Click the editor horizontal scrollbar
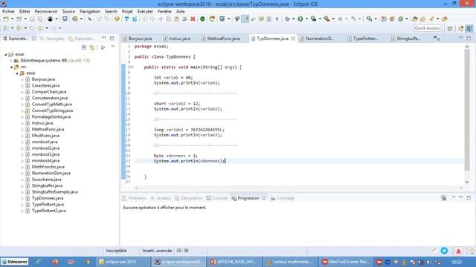This screenshot has height=267, width=476. (x=299, y=188)
